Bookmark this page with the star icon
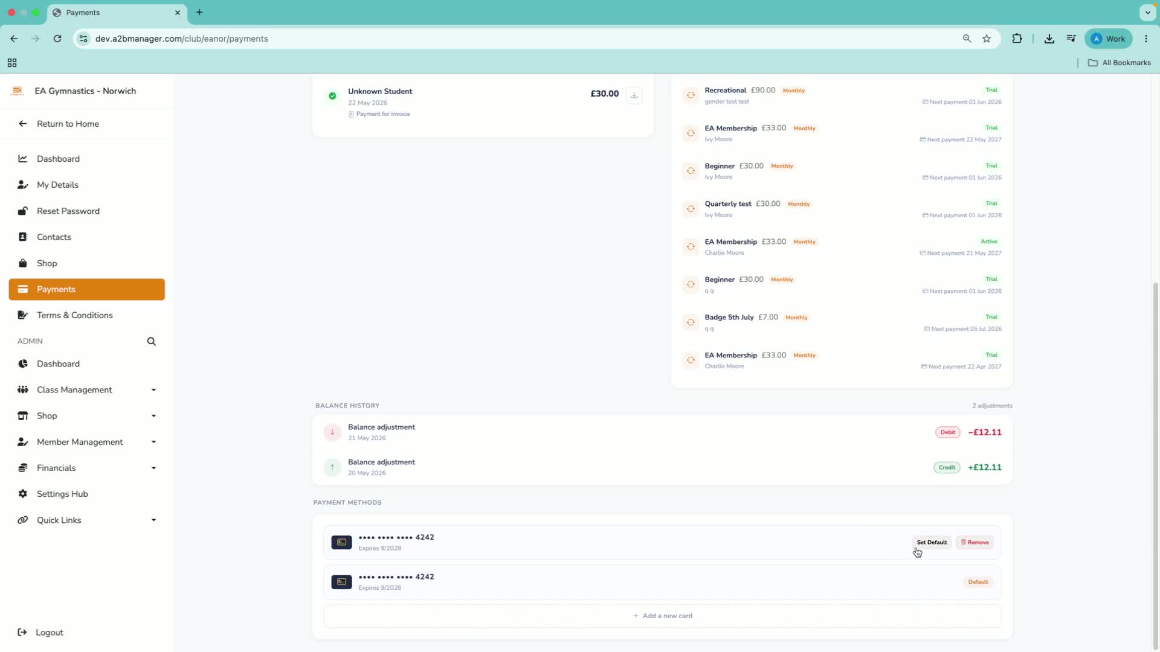 (987, 39)
